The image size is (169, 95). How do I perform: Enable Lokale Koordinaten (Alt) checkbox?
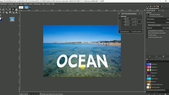(147, 37)
